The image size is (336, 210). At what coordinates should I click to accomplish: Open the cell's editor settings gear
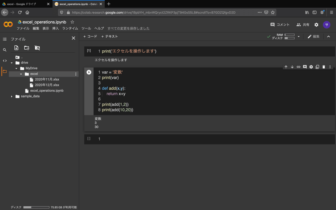(x=311, y=67)
